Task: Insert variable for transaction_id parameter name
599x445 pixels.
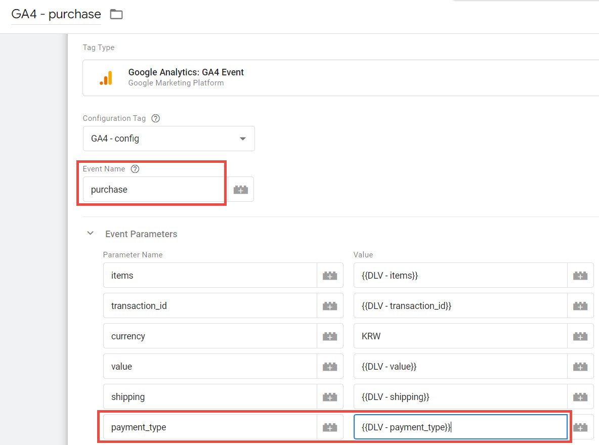Action: pyautogui.click(x=330, y=305)
